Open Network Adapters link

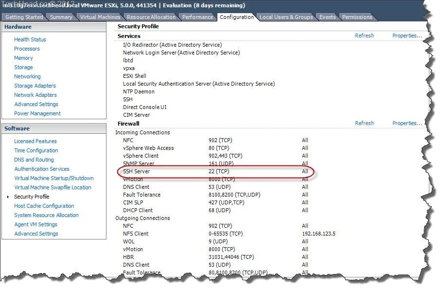point(36,95)
